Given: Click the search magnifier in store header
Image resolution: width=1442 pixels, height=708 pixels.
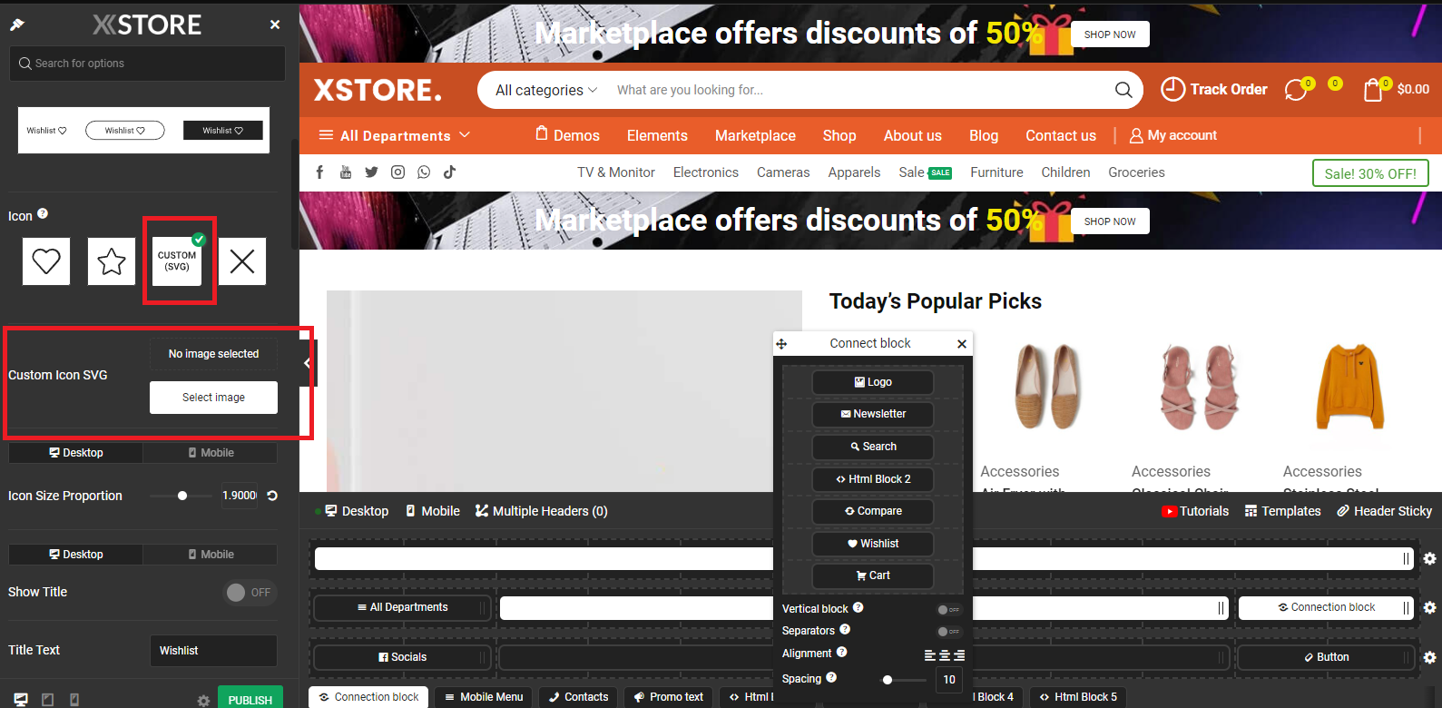Looking at the screenshot, I should tap(1123, 90).
